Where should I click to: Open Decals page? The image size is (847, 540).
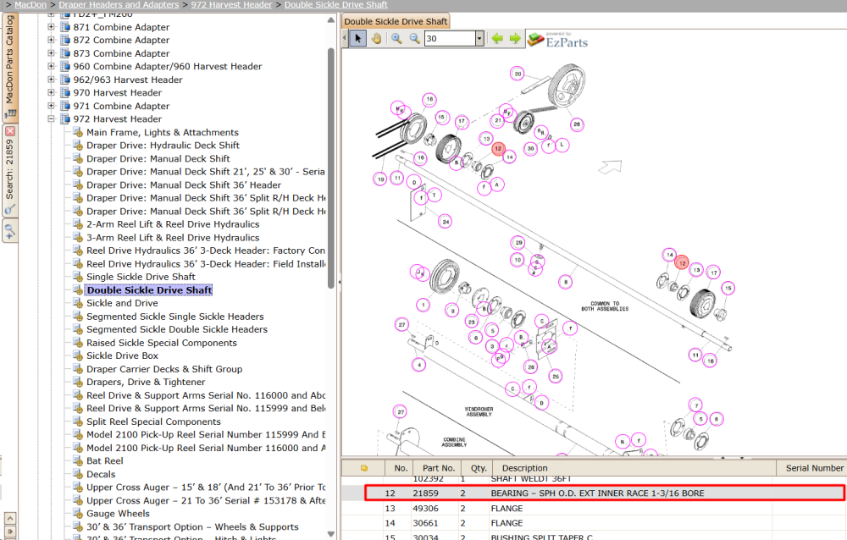(x=101, y=474)
